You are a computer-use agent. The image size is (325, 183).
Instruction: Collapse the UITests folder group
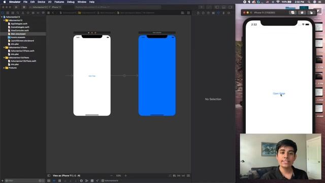pos(4,57)
